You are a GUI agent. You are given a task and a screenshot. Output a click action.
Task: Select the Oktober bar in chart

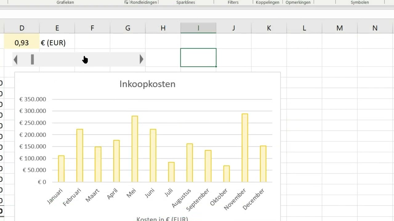227,174
